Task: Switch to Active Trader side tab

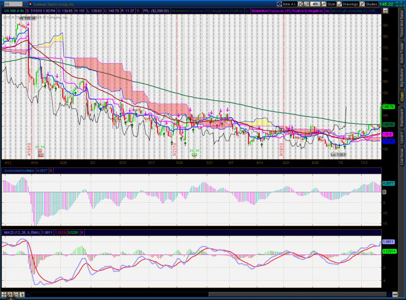Action: coord(402,53)
